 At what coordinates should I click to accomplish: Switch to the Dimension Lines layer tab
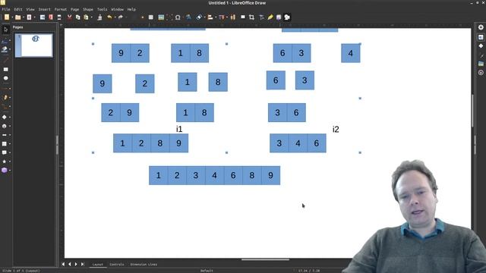[144, 265]
